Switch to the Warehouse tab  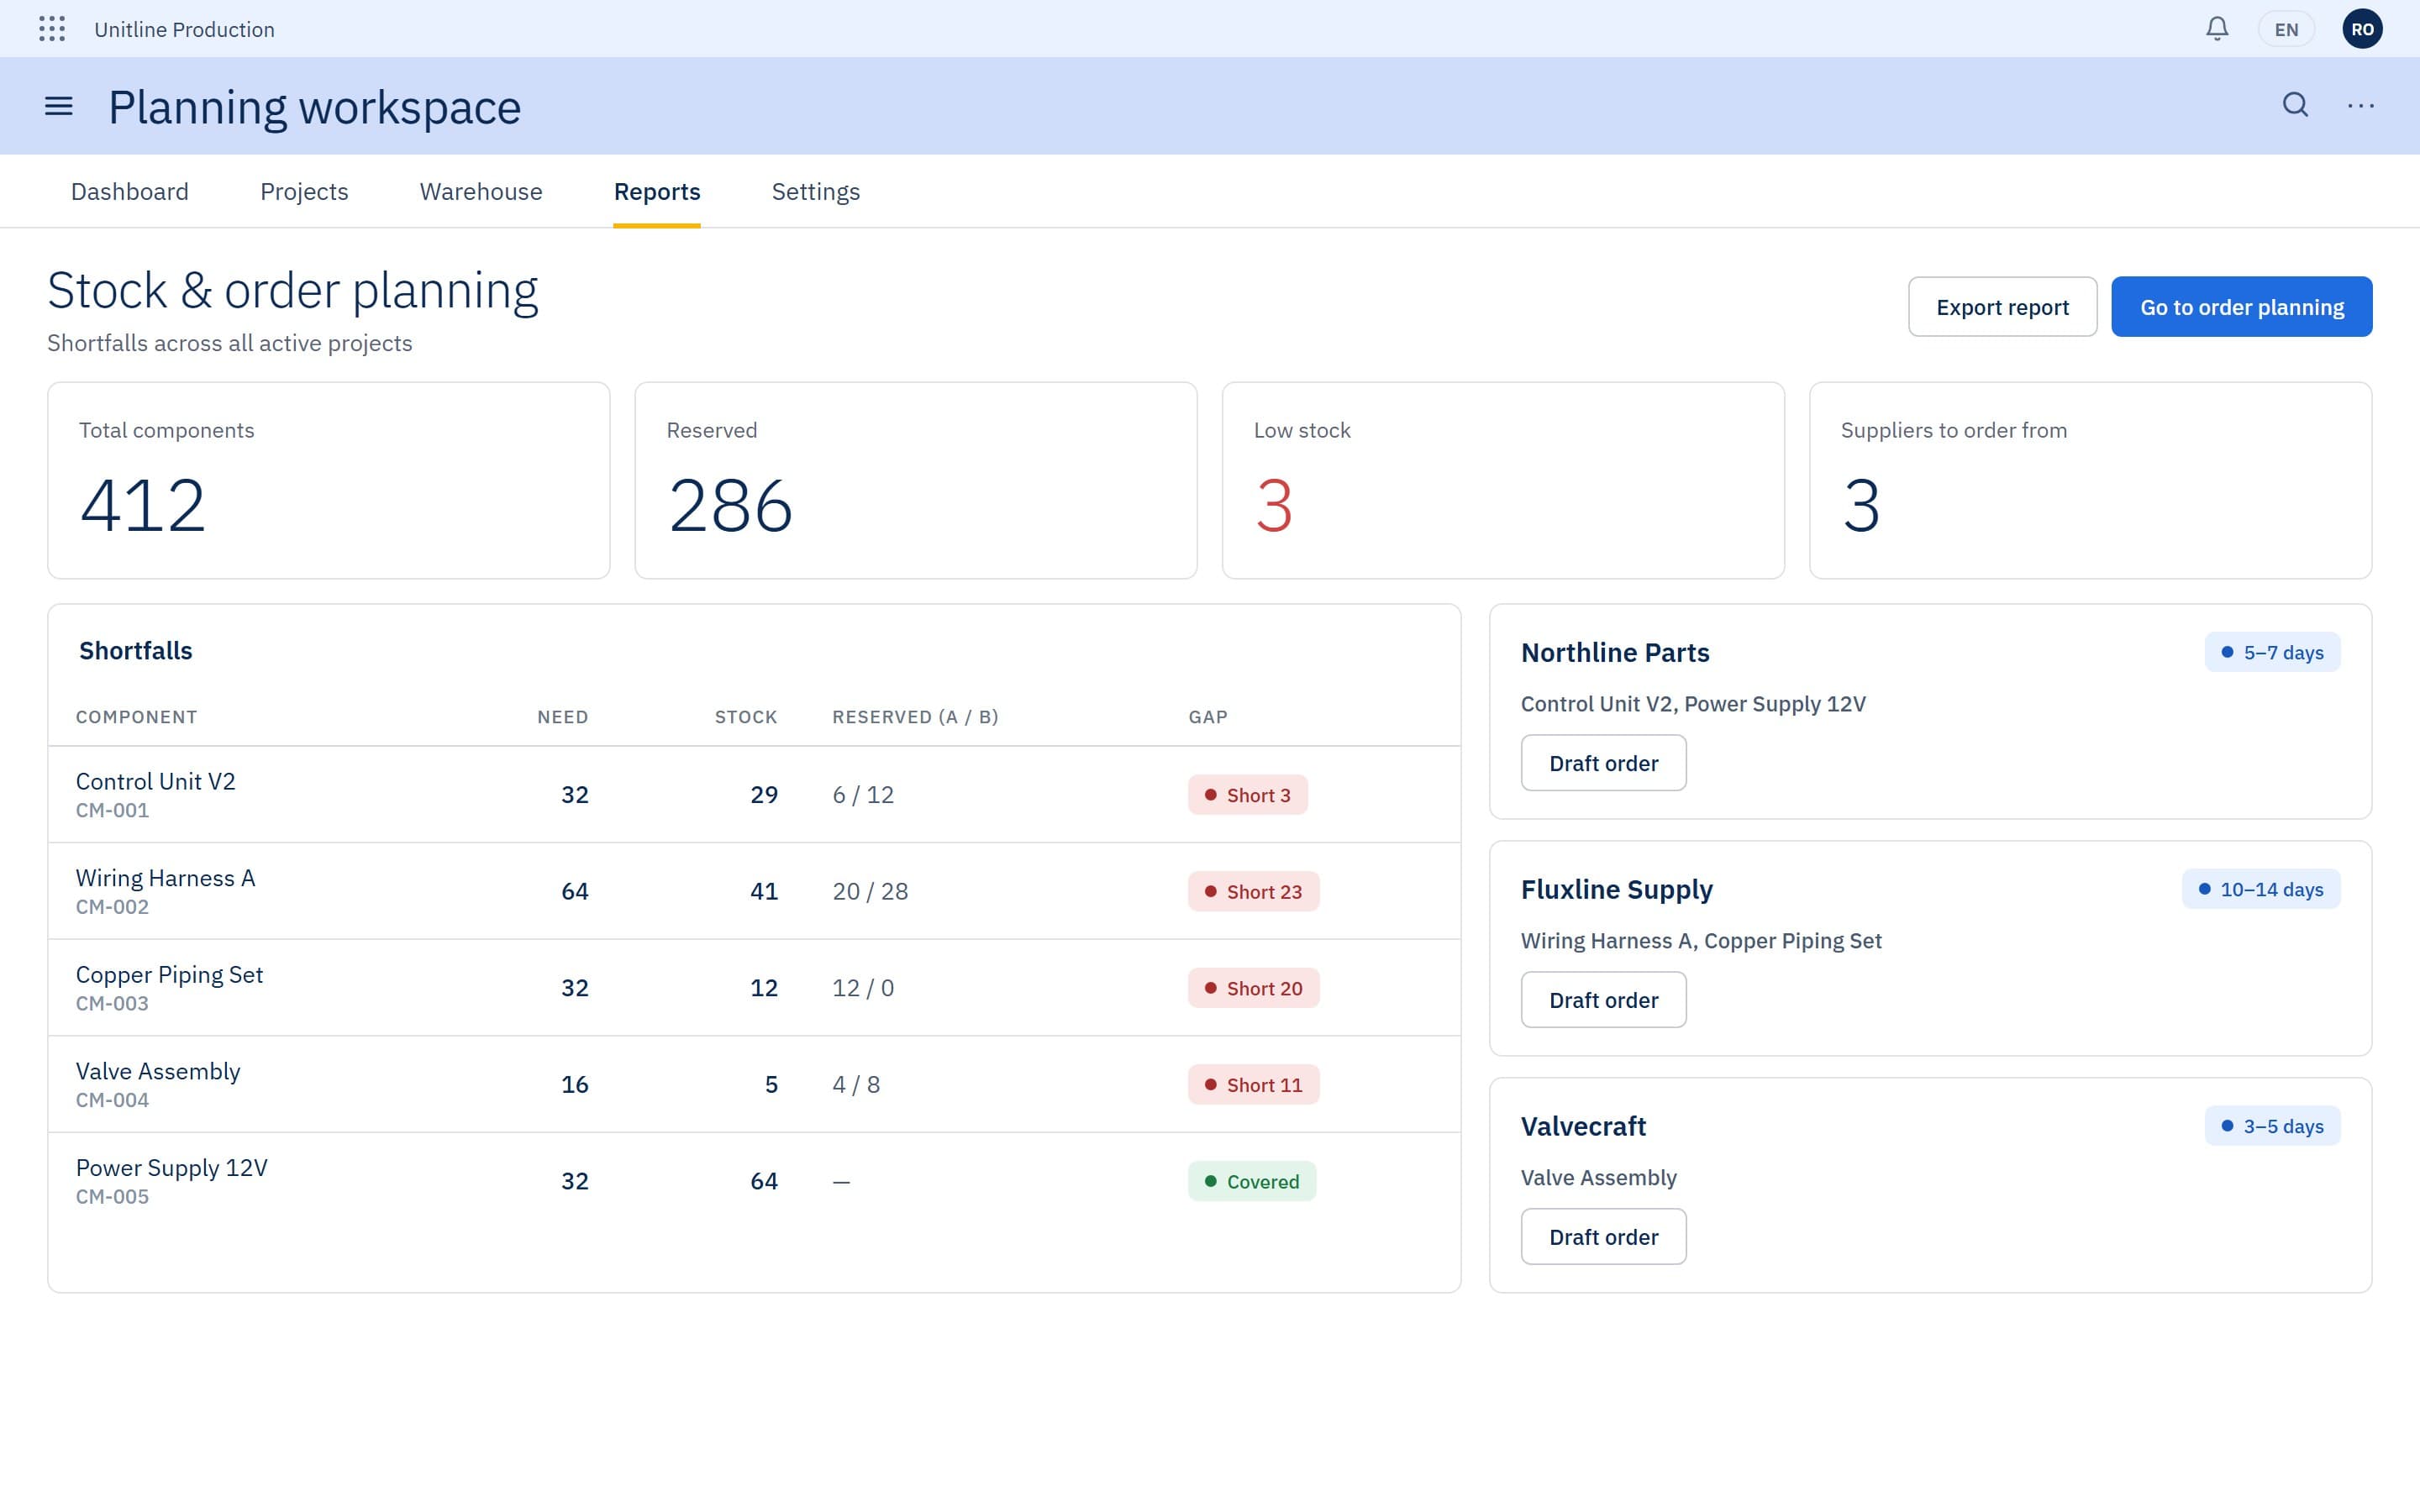click(x=481, y=192)
